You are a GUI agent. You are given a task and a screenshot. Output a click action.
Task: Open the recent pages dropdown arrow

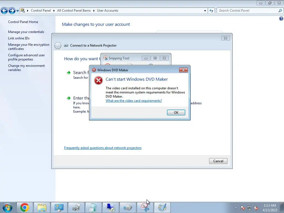pyautogui.click(x=17, y=11)
